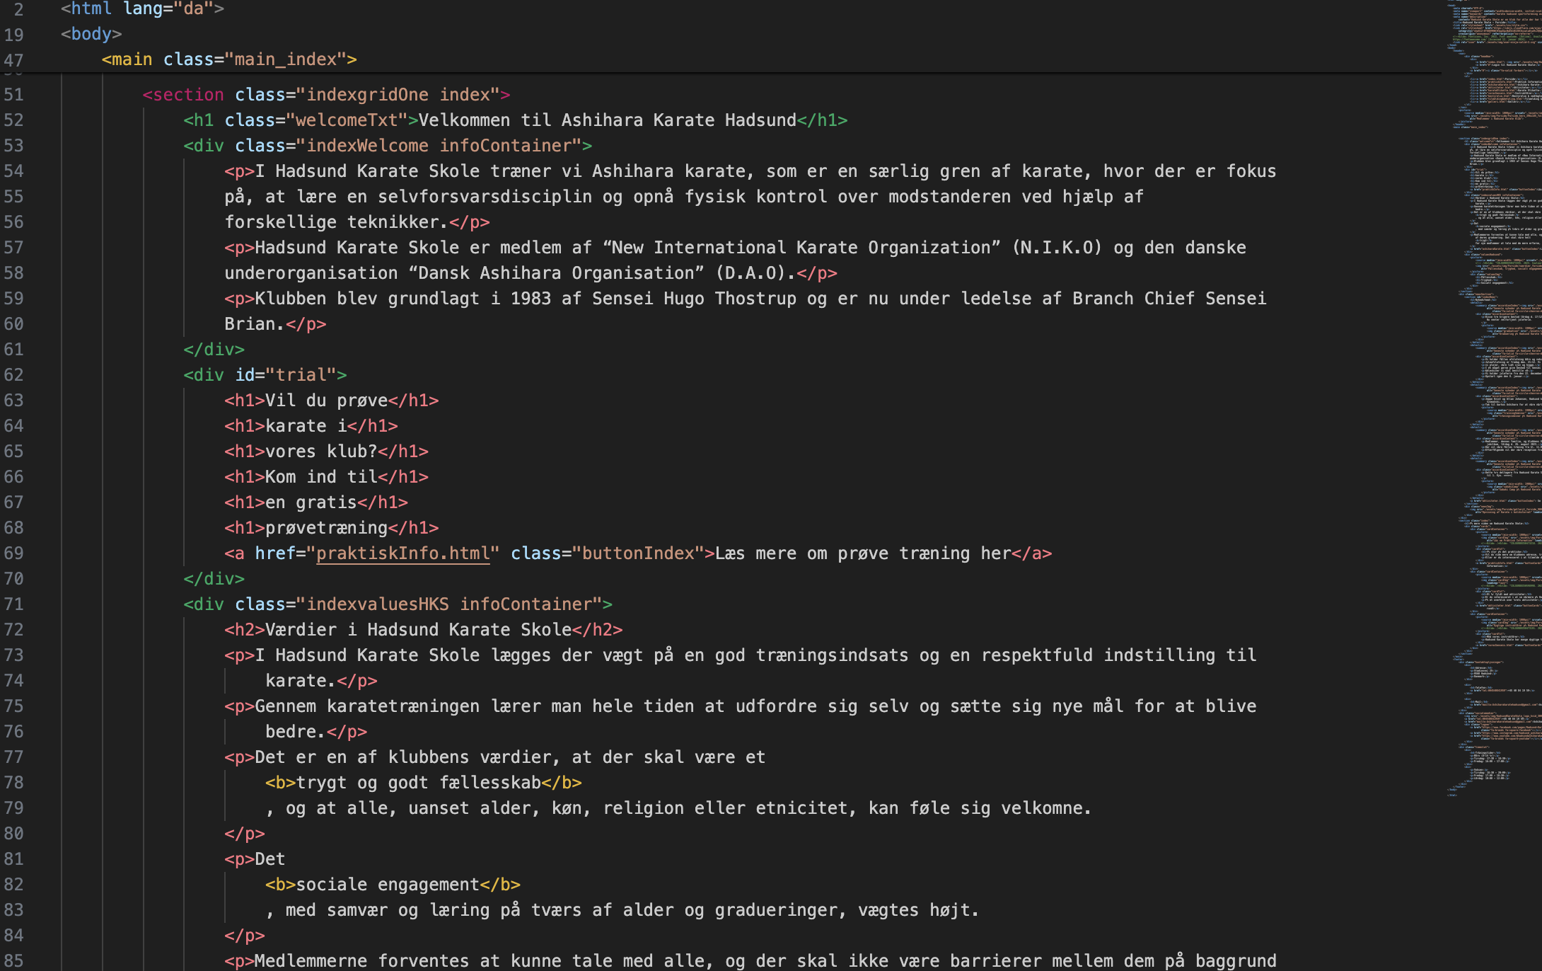Click text "Klubben blev grundlagt i 1983"
Image resolution: width=1542 pixels, height=971 pixels.
point(403,299)
